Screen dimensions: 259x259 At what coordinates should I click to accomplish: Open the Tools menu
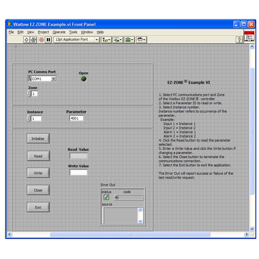tap(73, 32)
